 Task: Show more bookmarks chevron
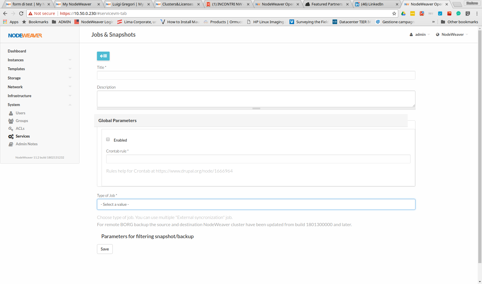click(433, 22)
